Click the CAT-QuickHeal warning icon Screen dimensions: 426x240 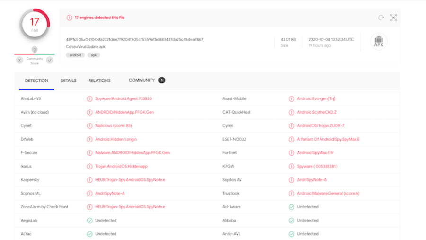point(292,112)
